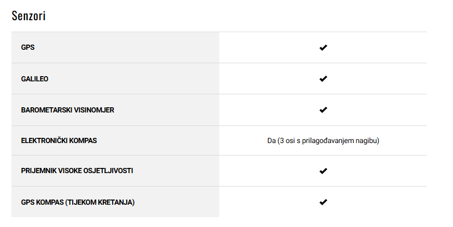Click the checkmark icon in GPS row
Screen dimensions: 453x227
323,48
